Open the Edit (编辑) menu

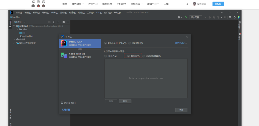pos(28,13)
